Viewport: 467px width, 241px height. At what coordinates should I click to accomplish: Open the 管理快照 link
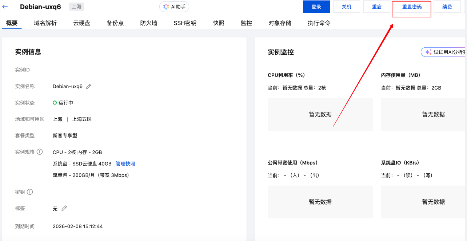[125, 164]
